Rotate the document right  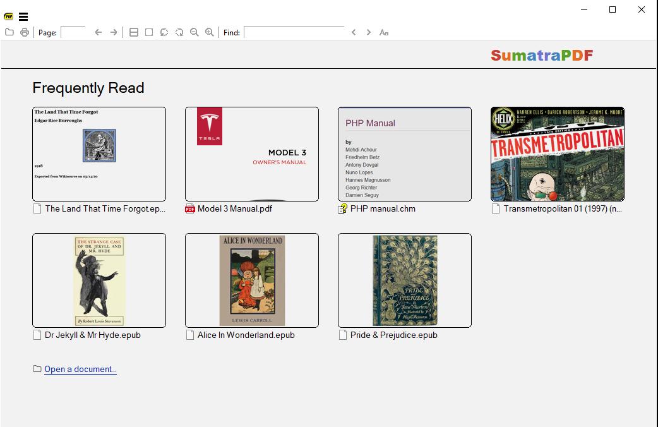[178, 32]
